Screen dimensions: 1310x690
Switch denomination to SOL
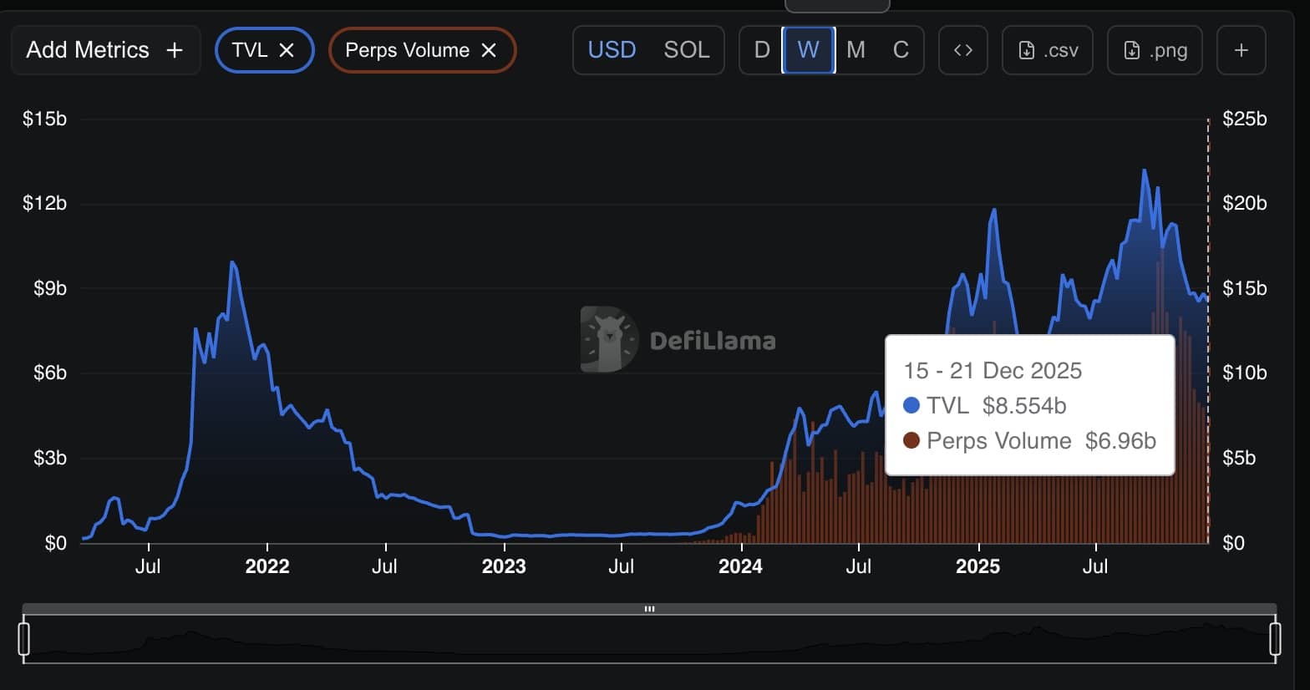pos(686,50)
